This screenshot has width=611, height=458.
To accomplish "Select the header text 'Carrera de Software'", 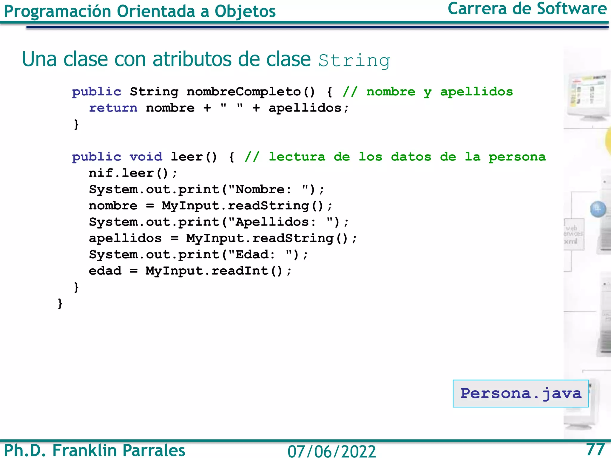I will [x=527, y=9].
